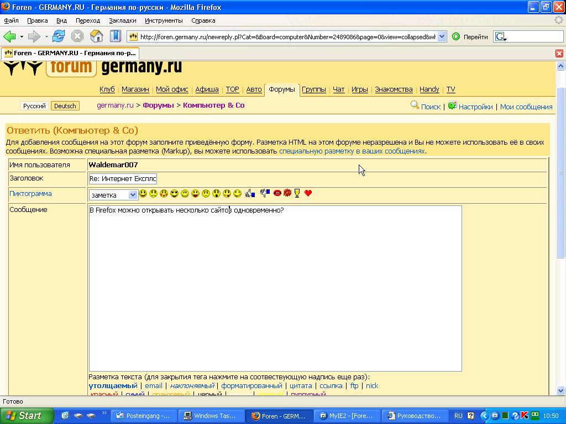Screen dimensions: 566x424
Task: Open the Правка menu
Action: pos(38,20)
